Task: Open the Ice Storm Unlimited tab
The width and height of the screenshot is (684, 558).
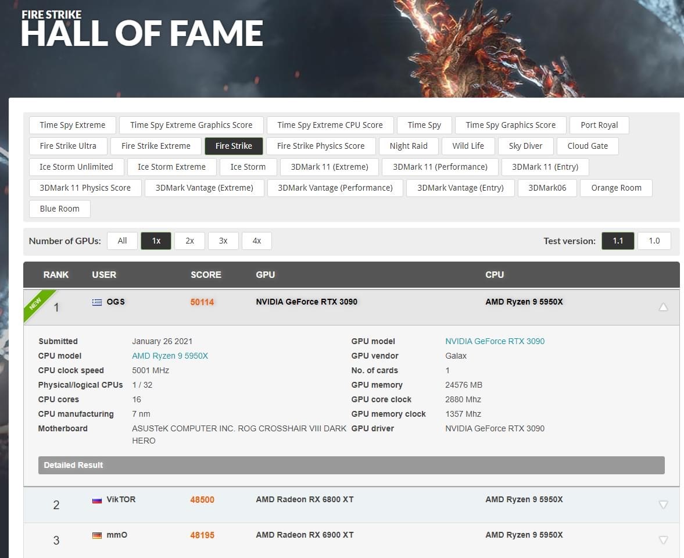Action: 76,167
